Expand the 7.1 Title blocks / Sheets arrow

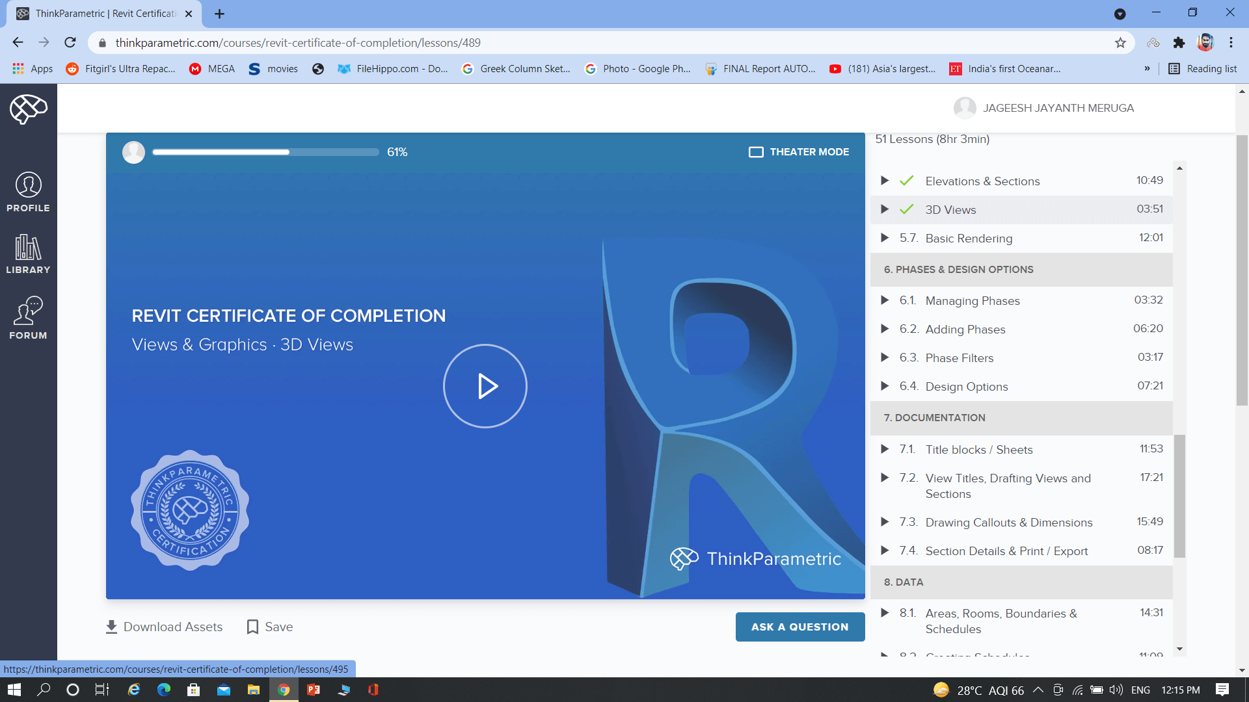(x=885, y=449)
